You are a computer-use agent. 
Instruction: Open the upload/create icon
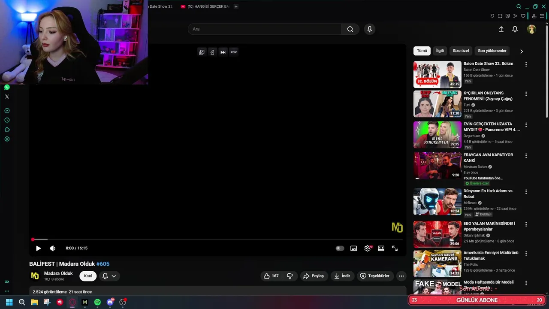tap(501, 29)
